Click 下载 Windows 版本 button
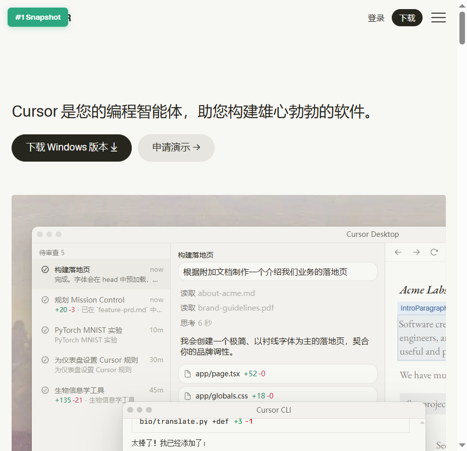Image resolution: width=467 pixels, height=451 pixels. (72, 148)
